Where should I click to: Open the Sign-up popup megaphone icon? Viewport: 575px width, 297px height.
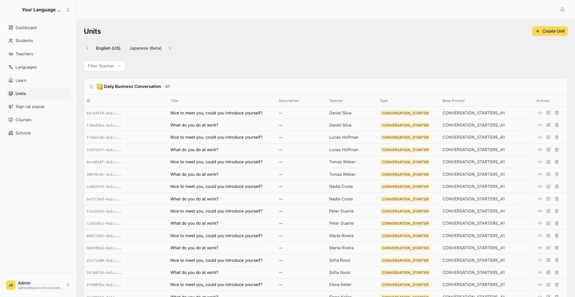[x=11, y=106]
